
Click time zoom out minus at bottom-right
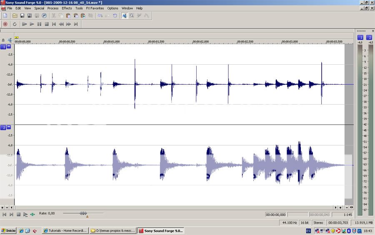pos(347,207)
